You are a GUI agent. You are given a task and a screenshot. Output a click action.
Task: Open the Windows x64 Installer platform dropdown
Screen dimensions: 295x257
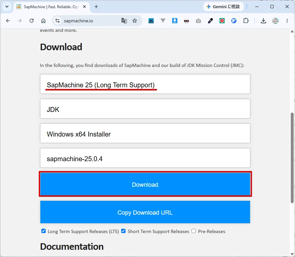tap(145, 133)
